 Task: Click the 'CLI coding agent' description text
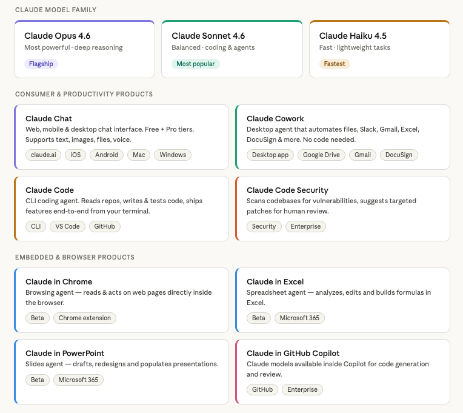(114, 206)
